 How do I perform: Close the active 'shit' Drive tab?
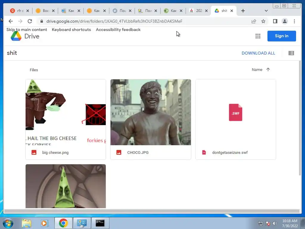coord(232,11)
